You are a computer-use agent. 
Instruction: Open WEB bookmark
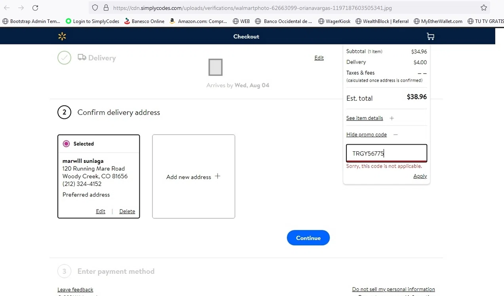click(242, 21)
